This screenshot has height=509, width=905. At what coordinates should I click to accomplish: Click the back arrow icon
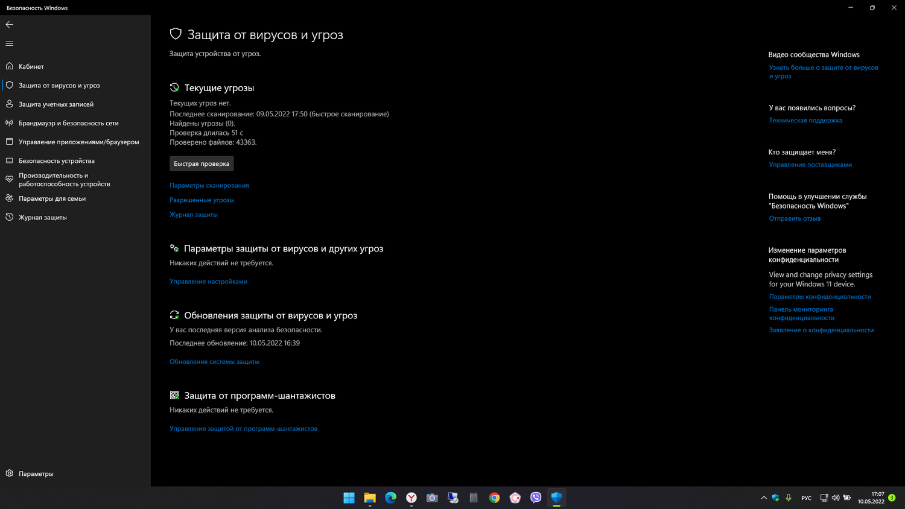[x=9, y=25]
